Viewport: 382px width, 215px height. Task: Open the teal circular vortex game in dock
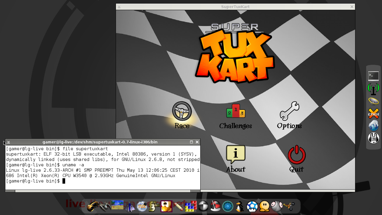pyautogui.click(x=228, y=206)
